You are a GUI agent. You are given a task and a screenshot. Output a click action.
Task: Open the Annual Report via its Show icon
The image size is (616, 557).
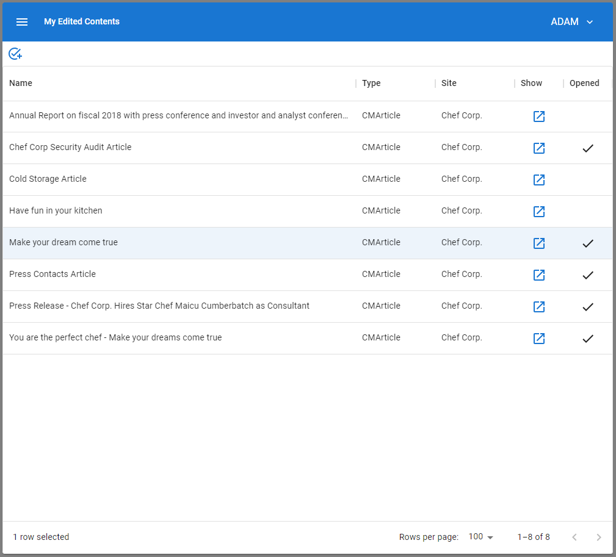tap(539, 116)
